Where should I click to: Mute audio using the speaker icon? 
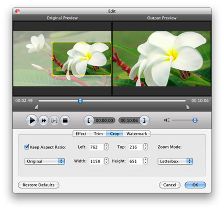pyautogui.click(x=167, y=120)
